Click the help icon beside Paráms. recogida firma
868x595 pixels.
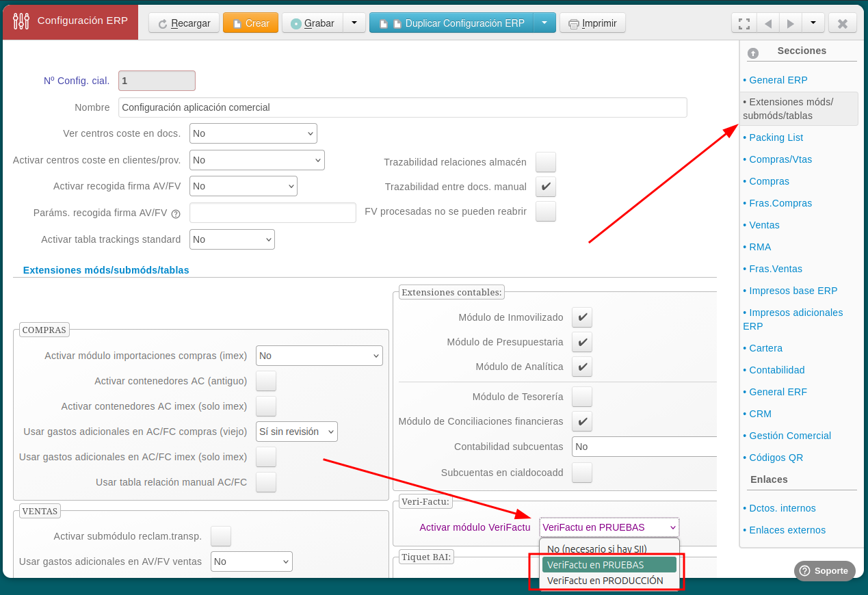tap(176, 213)
